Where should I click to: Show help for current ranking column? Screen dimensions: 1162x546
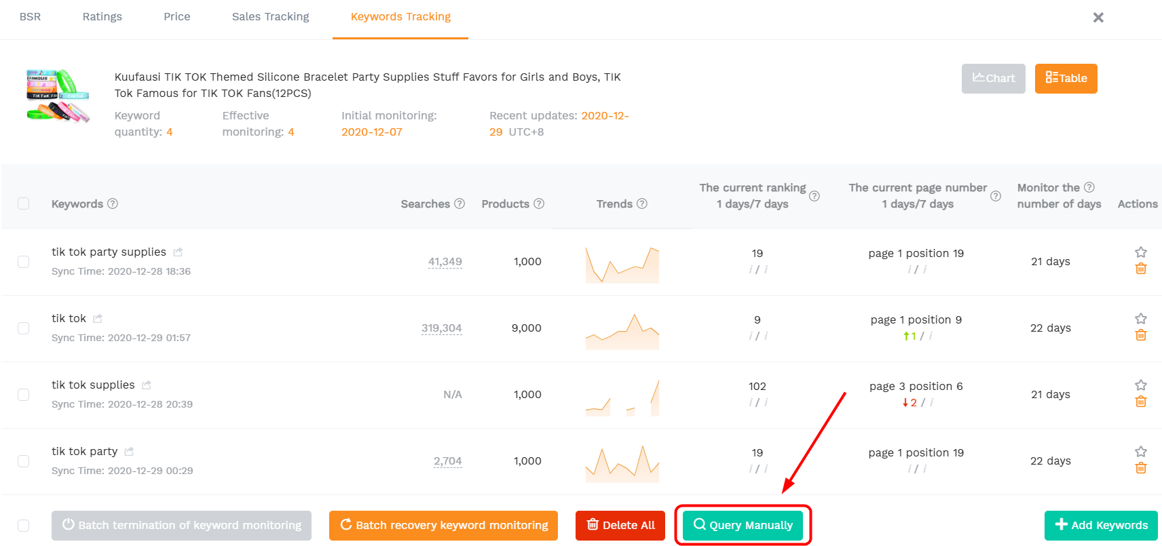click(814, 196)
